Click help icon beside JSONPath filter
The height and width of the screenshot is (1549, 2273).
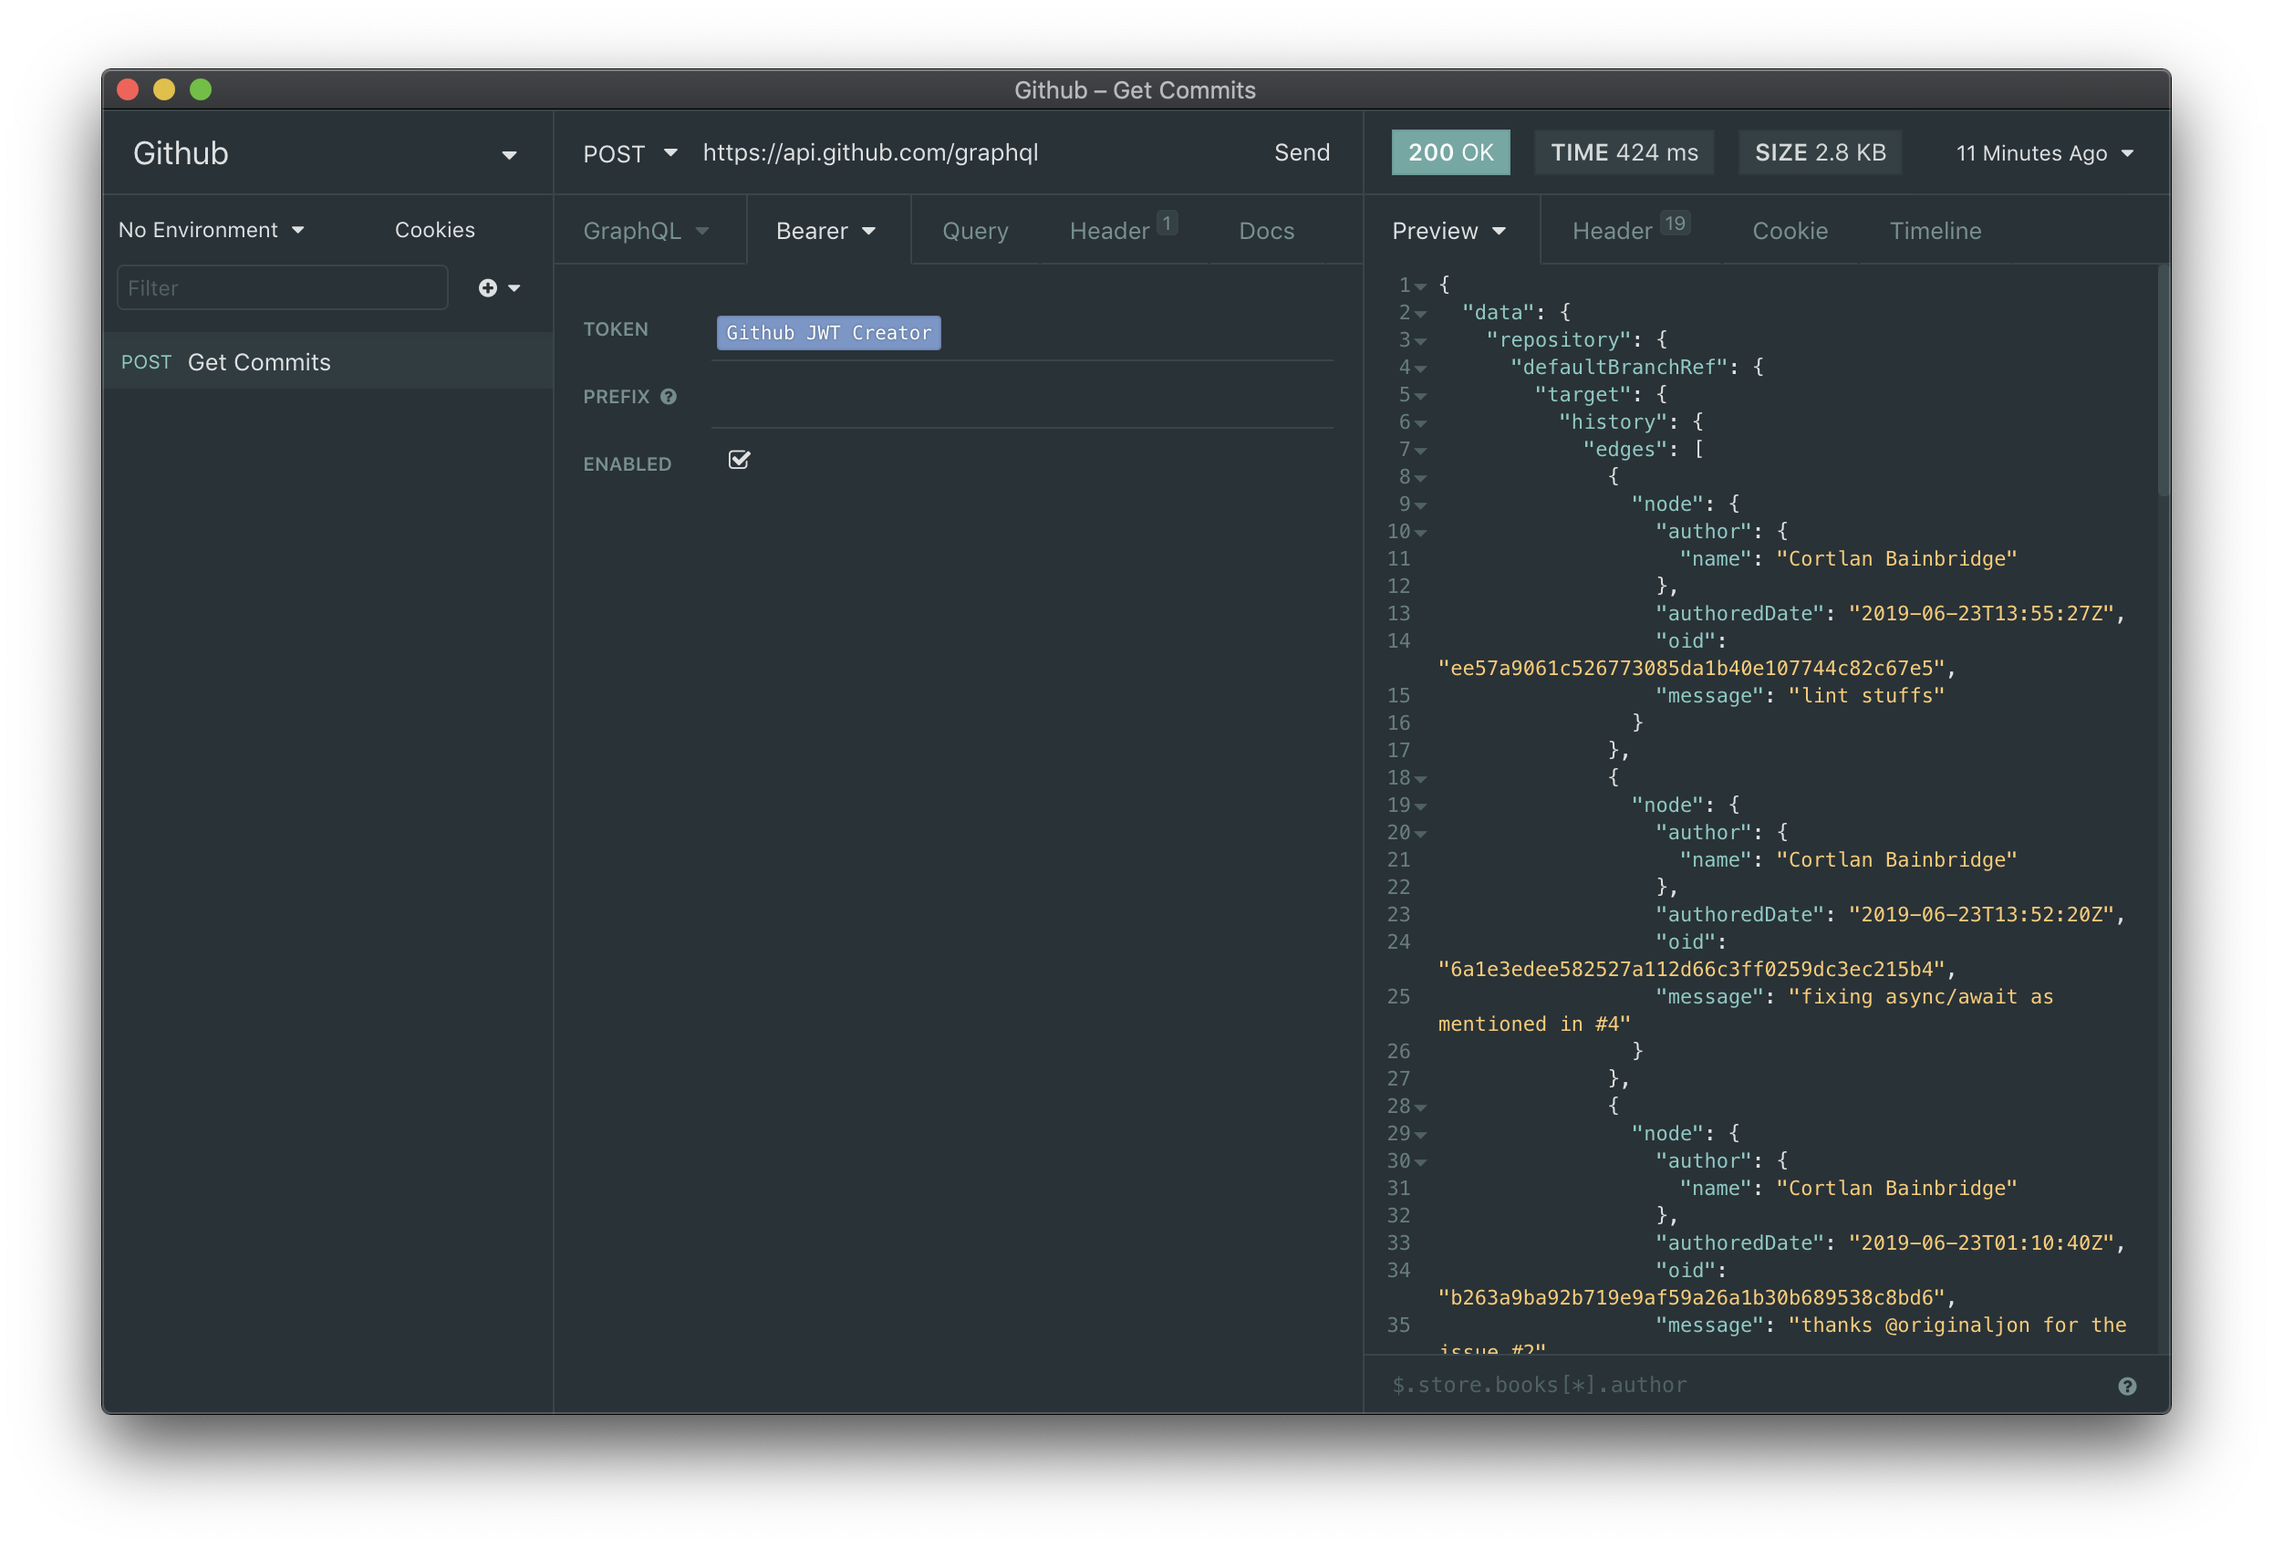pyautogui.click(x=2126, y=1386)
